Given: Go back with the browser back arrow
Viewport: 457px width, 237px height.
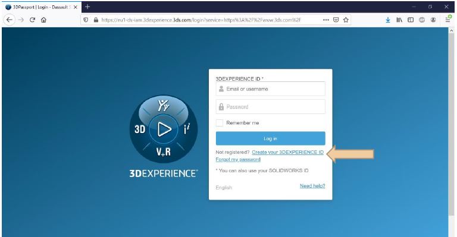Looking at the screenshot, I should (x=10, y=20).
